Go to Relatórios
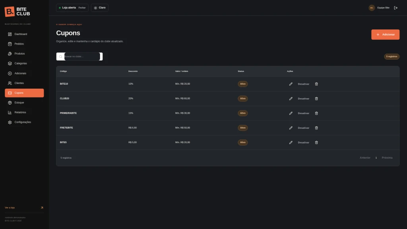The image size is (407, 229). (24, 113)
